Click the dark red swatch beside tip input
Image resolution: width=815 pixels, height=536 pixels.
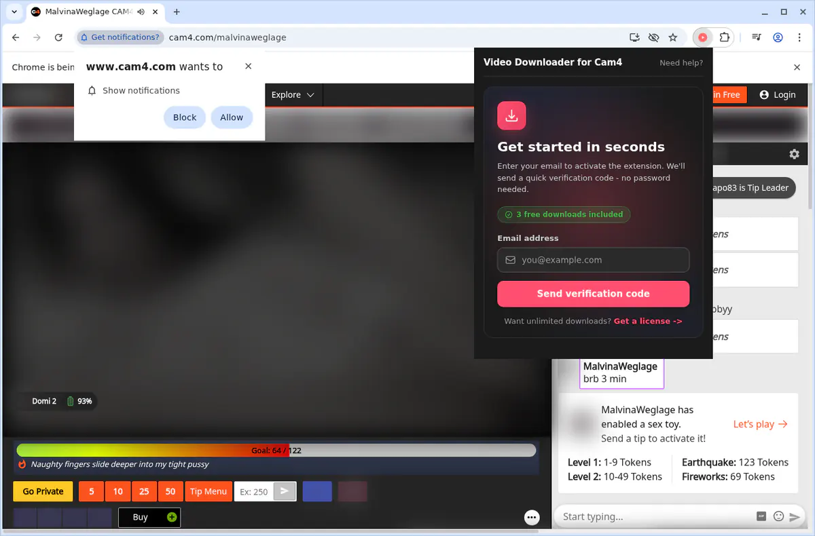pyautogui.click(x=352, y=491)
